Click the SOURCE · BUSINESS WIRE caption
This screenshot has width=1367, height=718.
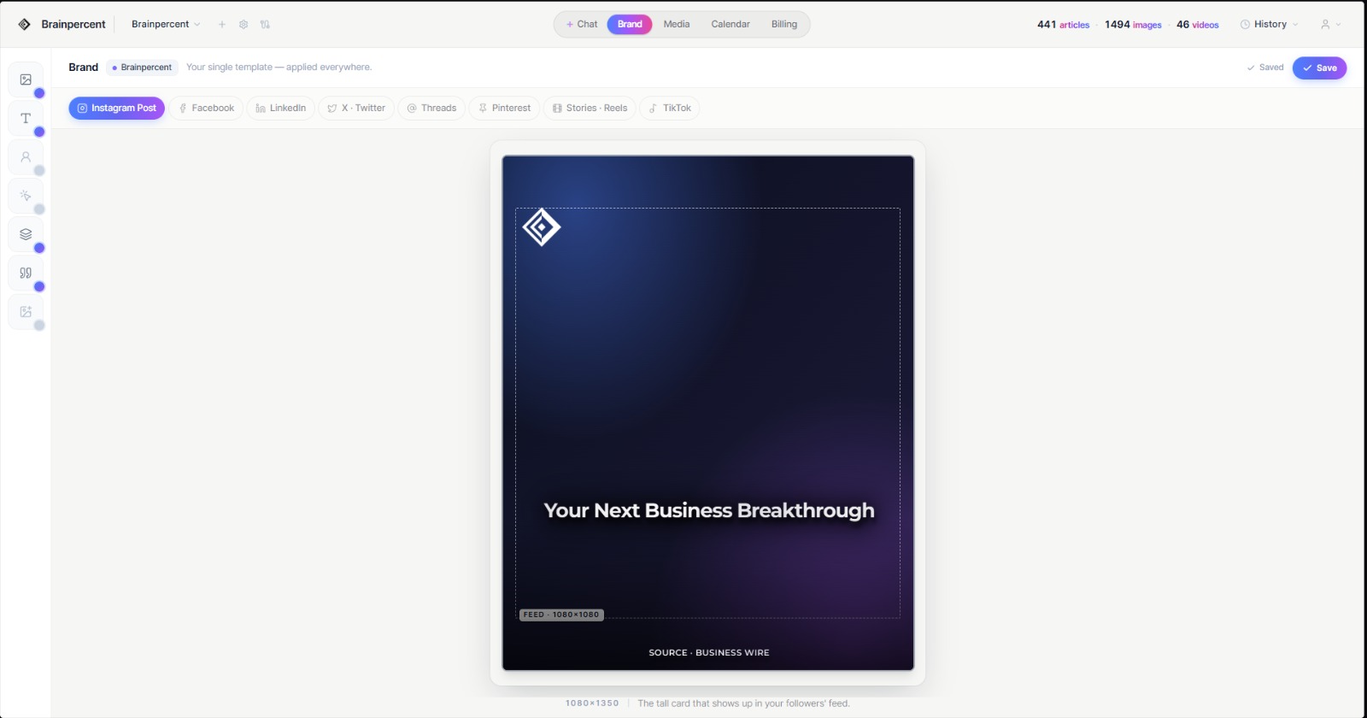[709, 652]
